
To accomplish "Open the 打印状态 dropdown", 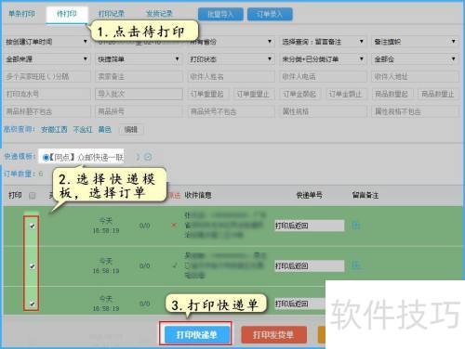I will pyautogui.click(x=232, y=58).
